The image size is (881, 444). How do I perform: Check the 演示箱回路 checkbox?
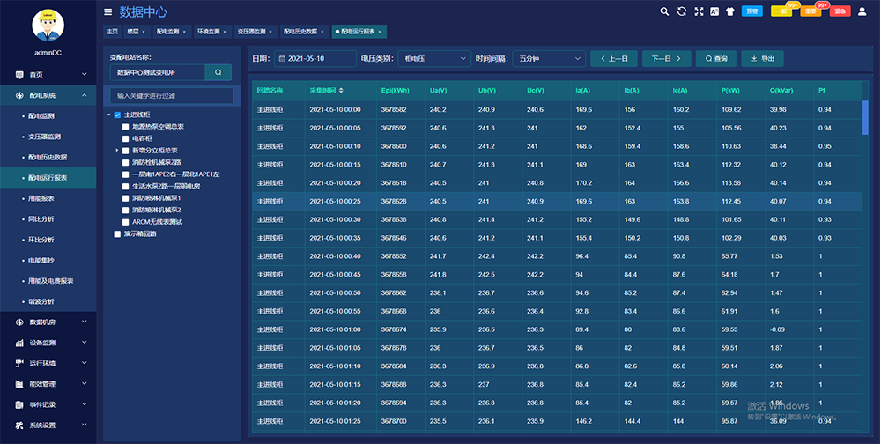pos(118,234)
